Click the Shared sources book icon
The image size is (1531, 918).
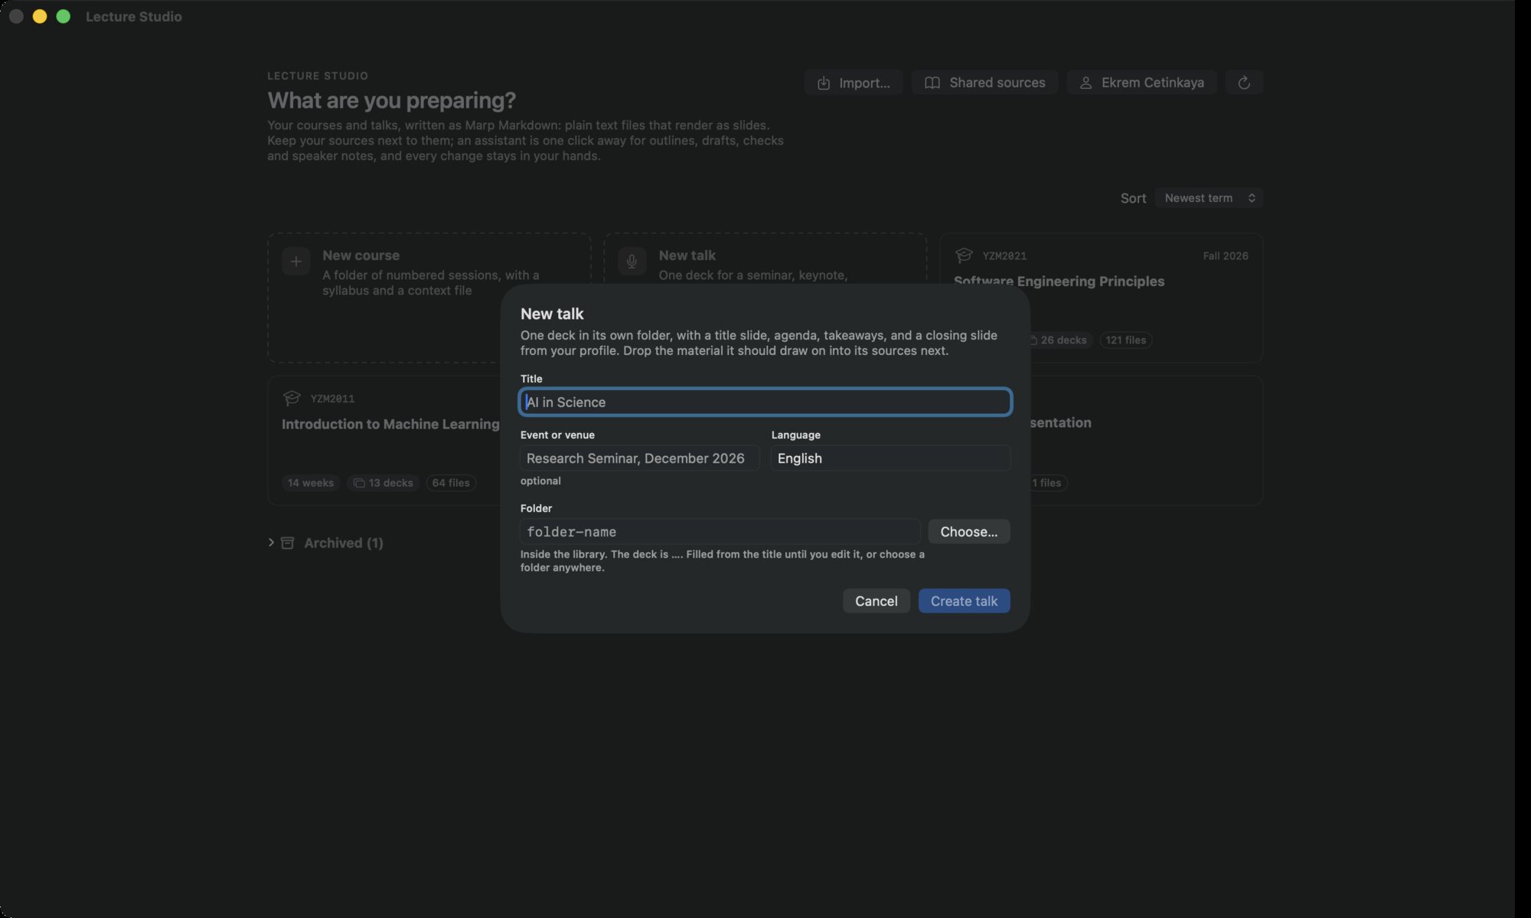click(x=932, y=83)
